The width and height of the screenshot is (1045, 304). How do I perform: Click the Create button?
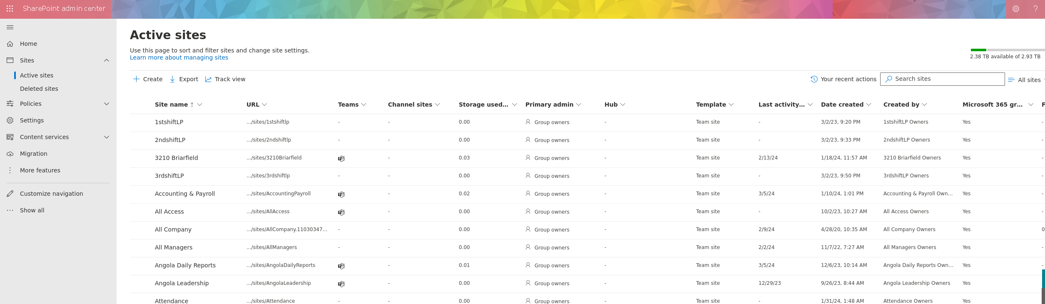(x=148, y=79)
